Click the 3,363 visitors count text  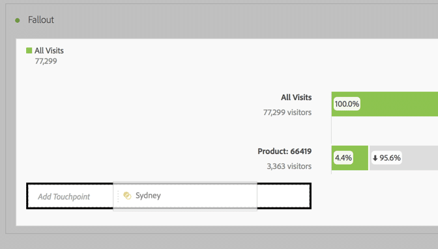(289, 166)
